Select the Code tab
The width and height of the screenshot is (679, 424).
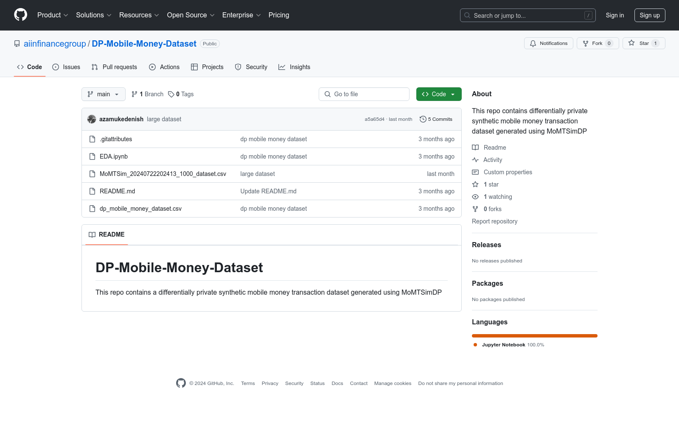coord(30,67)
